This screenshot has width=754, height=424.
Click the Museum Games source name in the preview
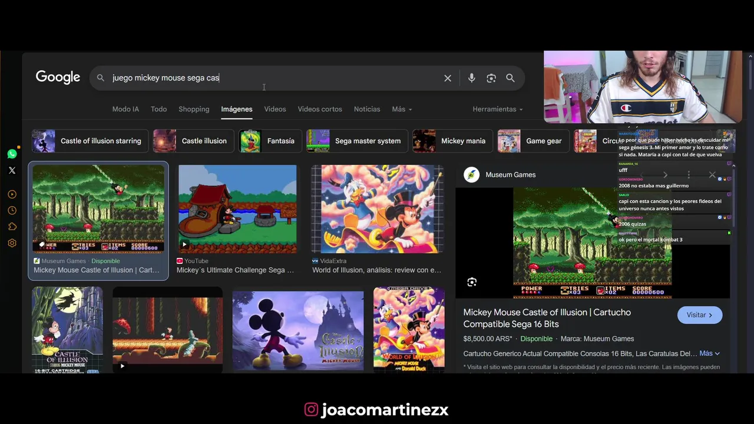click(511, 175)
